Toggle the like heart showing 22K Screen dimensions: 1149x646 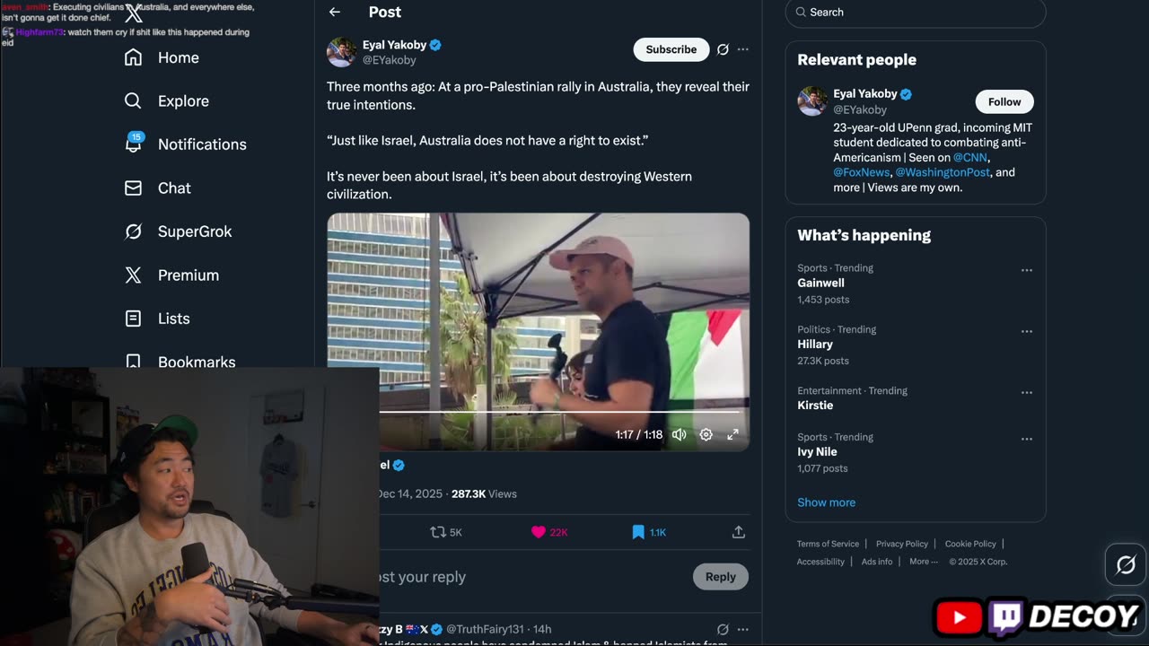[x=539, y=532]
